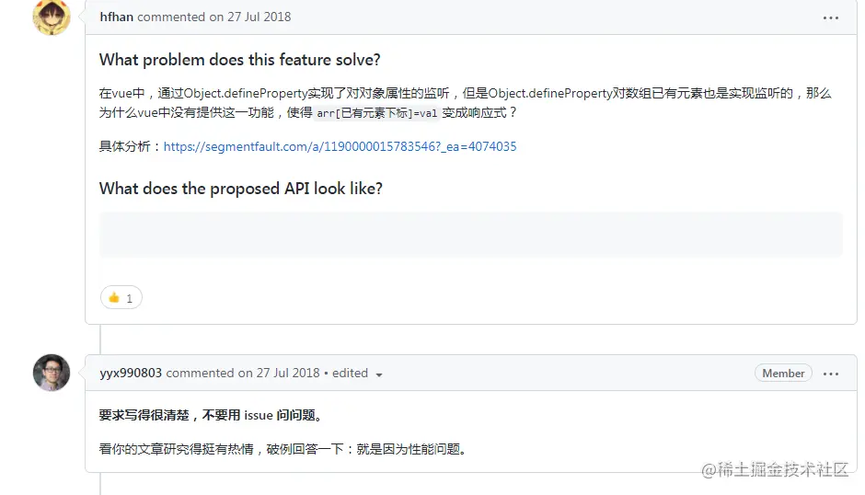865x495 pixels.
Task: Click the 'What does the proposed API look like?' heading
Action: click(240, 189)
